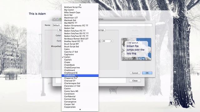The image size is (200, 112).
Task: Pick highlighted Chalkduster font
Action: pos(80,76)
